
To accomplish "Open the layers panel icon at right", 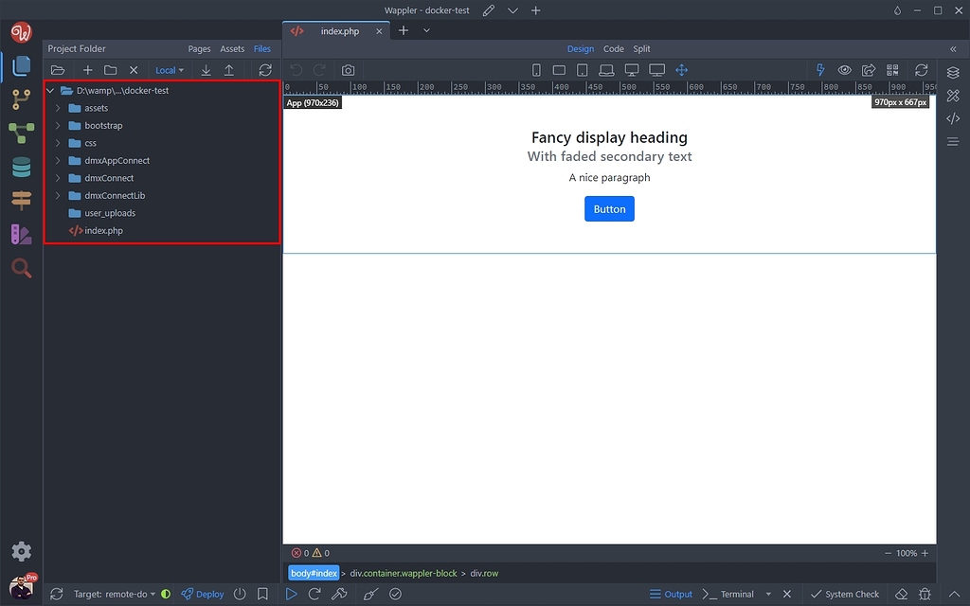I will coord(953,73).
